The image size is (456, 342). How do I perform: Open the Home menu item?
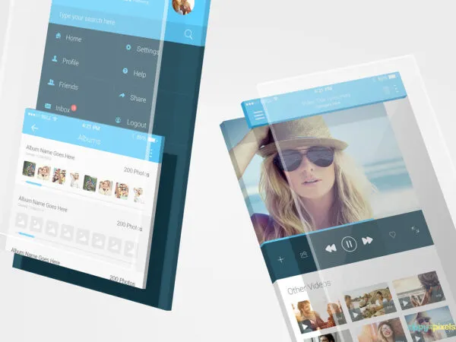[x=73, y=38]
